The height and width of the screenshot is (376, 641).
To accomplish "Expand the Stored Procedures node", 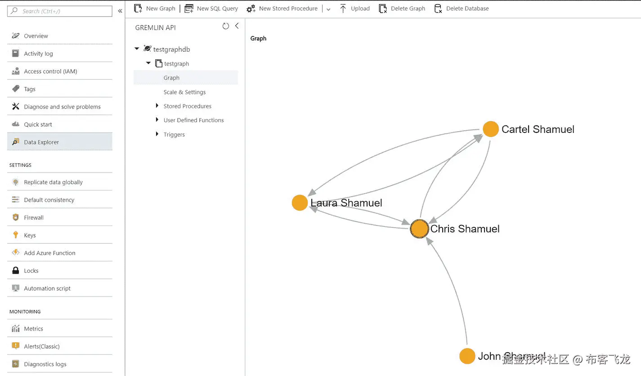I will (157, 106).
